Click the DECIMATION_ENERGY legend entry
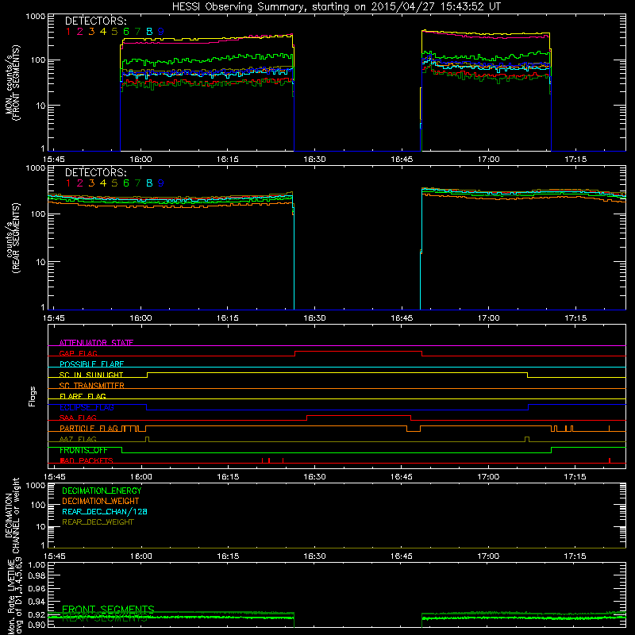Viewport: 635px width, 635px height. 102,491
